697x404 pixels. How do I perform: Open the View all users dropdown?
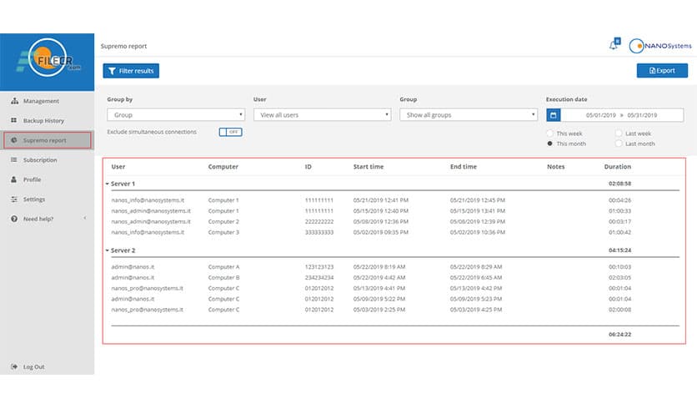[x=323, y=115]
